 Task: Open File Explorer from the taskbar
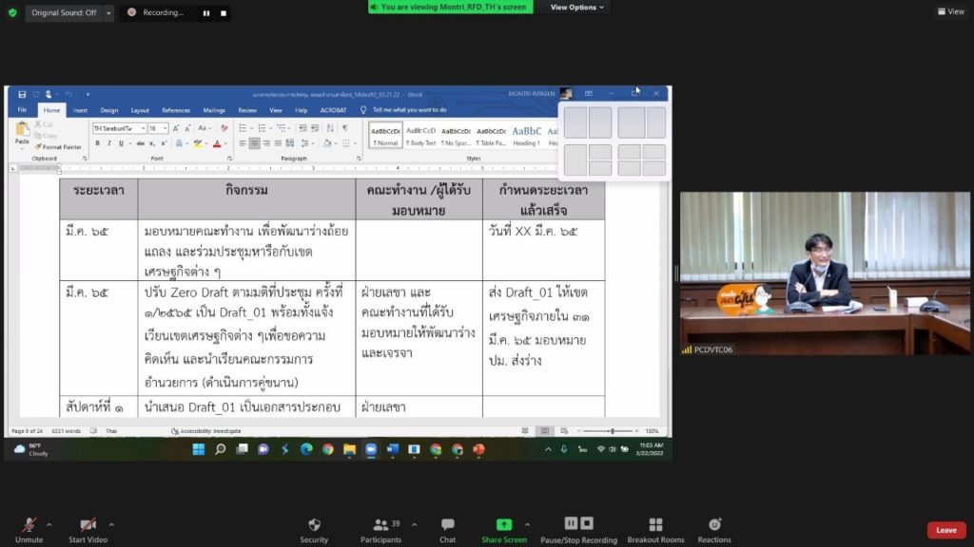coord(349,449)
